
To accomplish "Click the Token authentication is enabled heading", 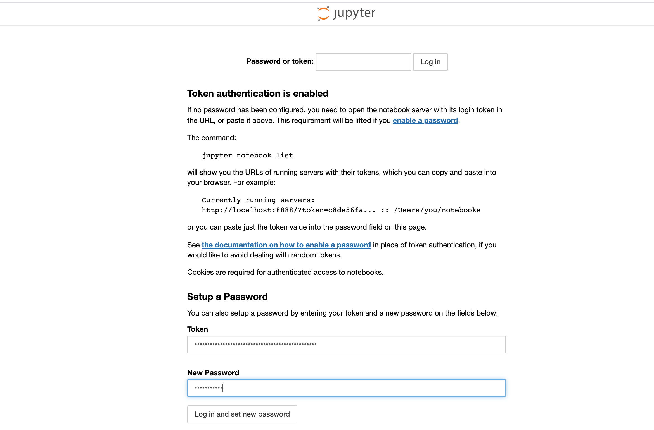I will tap(258, 93).
